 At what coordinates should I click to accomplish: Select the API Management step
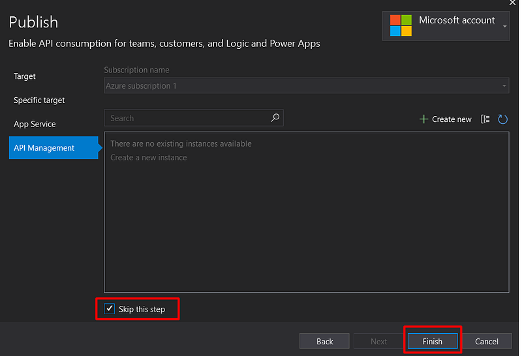click(54, 148)
